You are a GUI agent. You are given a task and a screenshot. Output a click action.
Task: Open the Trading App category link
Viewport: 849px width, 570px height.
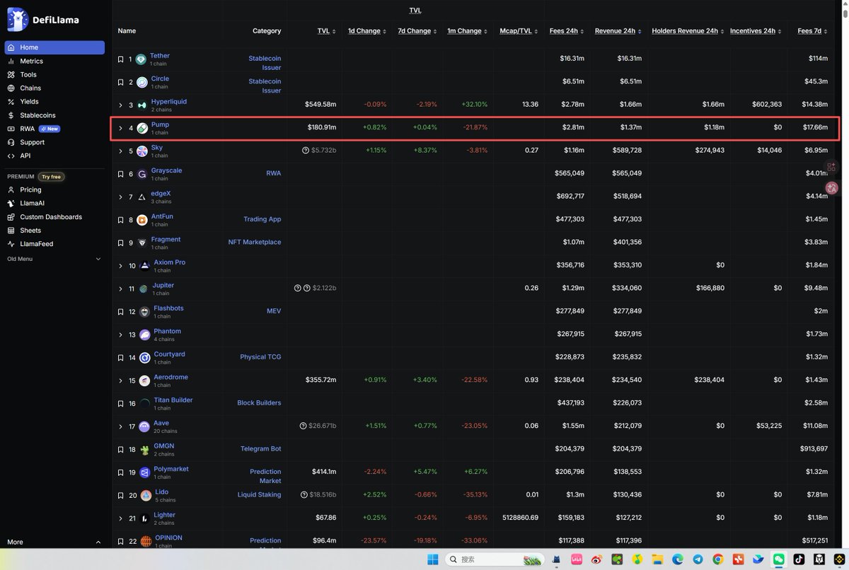click(262, 219)
